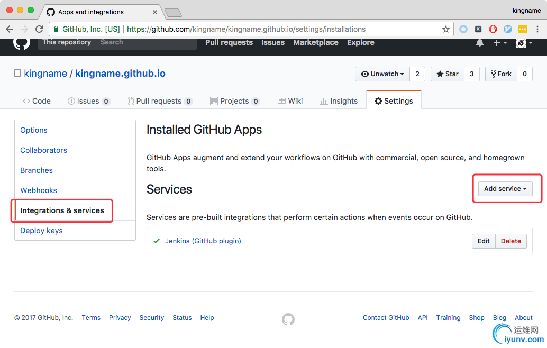Image resolution: width=547 pixels, height=348 pixels.
Task: Open Pull requests in the top navigation
Action: point(229,42)
